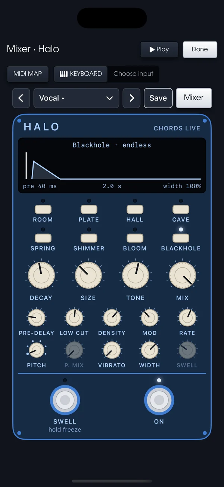Click the DENSITY knob

point(112,318)
